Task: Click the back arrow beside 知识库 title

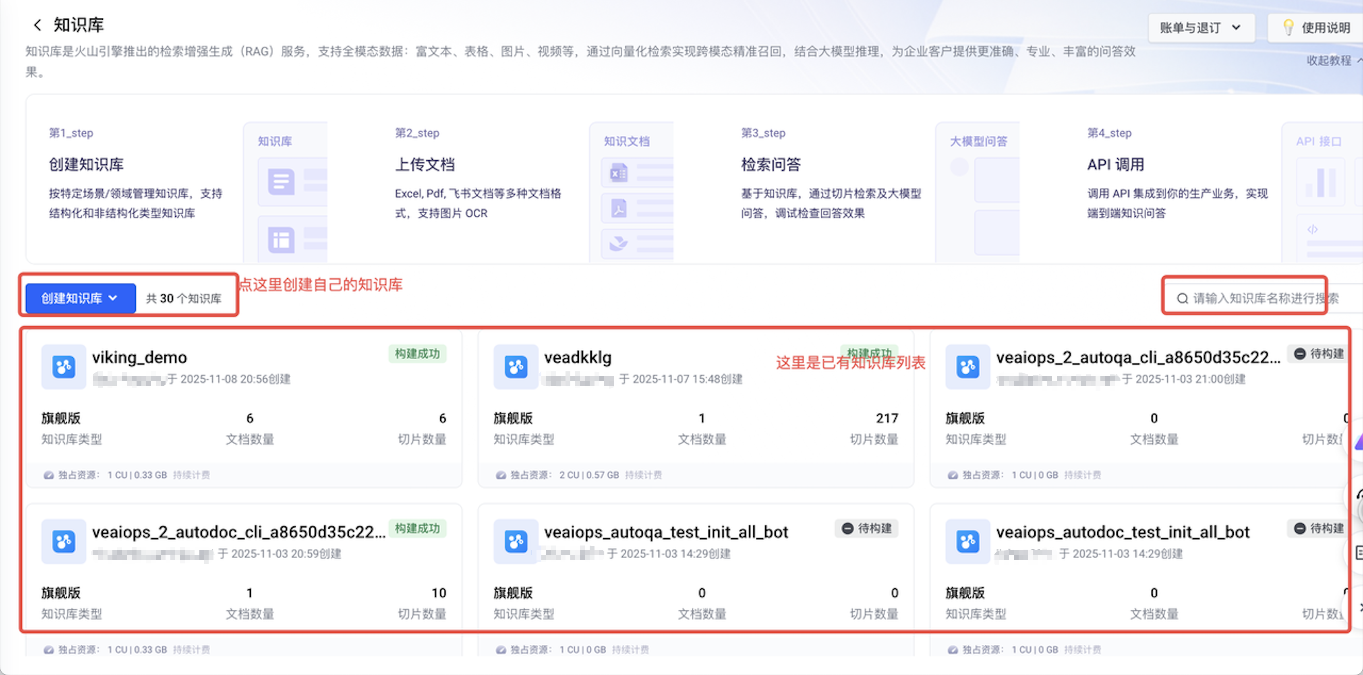Action: [37, 25]
